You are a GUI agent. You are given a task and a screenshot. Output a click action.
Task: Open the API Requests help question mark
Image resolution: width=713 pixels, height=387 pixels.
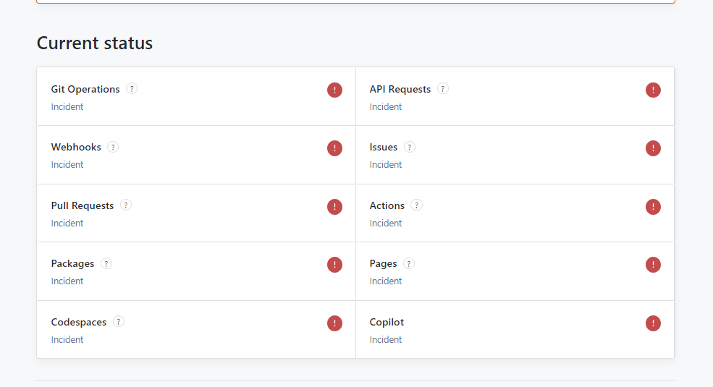pyautogui.click(x=443, y=88)
